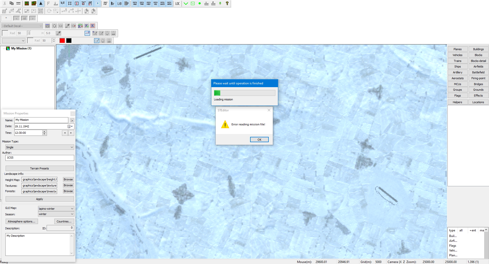This screenshot has width=489, height=264.
Task: Click the OBJ FILT object filter icon
Action: click(x=105, y=3)
